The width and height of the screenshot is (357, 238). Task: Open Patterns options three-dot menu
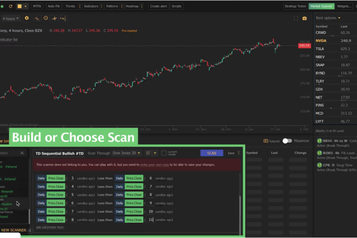(122, 7)
